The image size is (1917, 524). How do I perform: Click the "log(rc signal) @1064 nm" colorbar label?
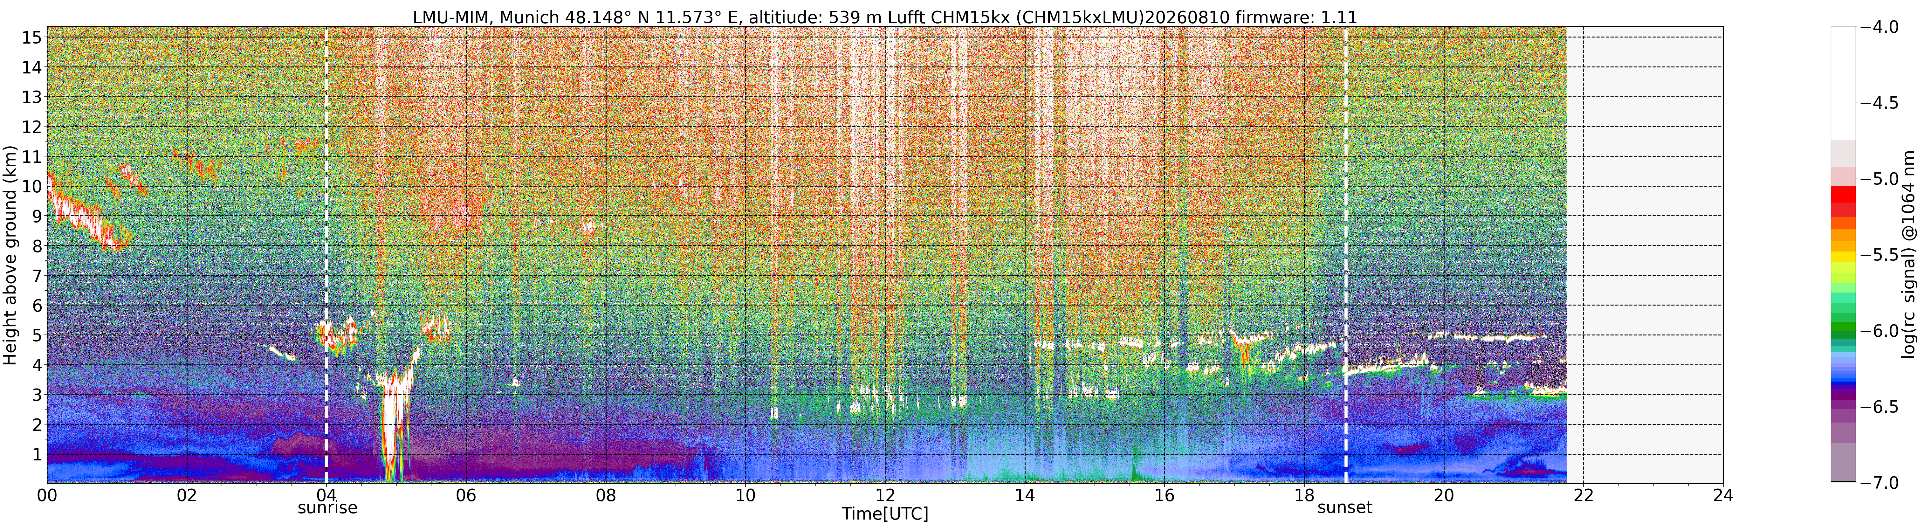point(1908,255)
